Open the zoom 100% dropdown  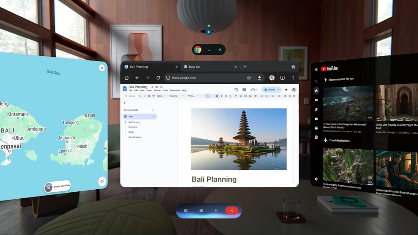click(x=161, y=96)
